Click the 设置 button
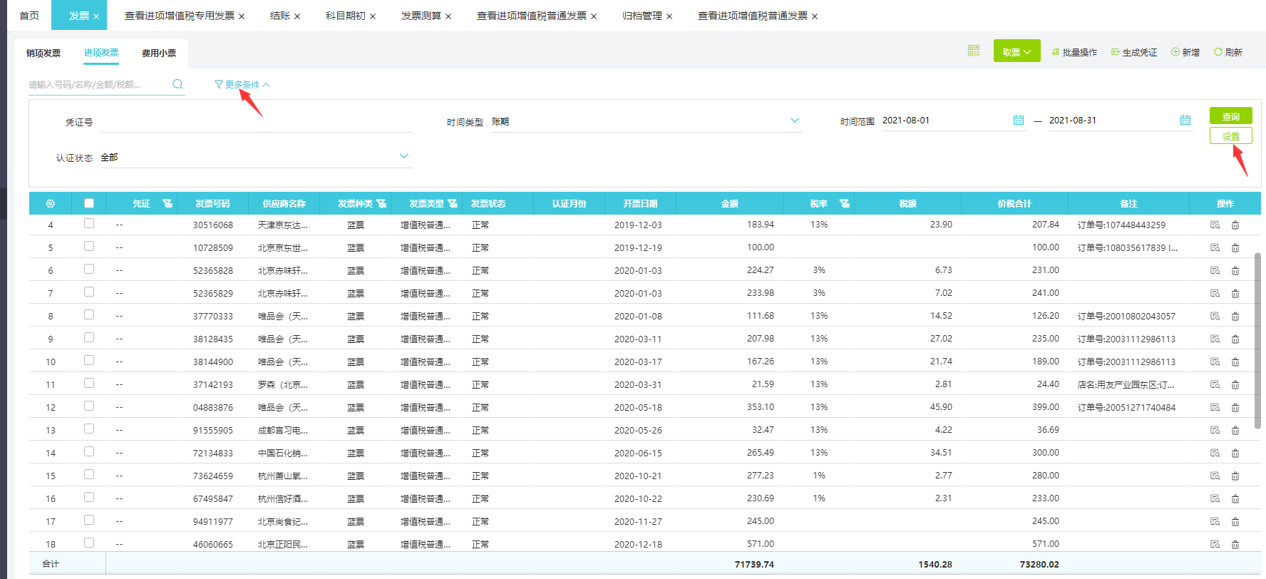 click(1231, 135)
